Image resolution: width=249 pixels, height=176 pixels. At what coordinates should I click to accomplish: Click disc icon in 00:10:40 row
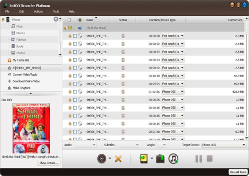click(x=80, y=76)
